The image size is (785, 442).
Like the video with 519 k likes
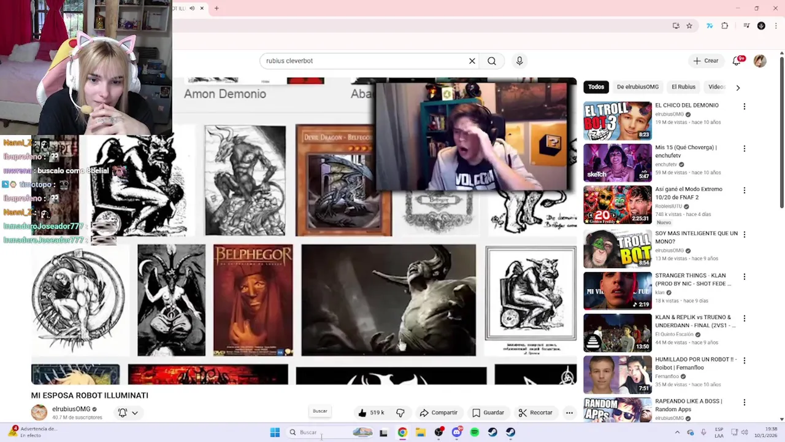(371, 413)
